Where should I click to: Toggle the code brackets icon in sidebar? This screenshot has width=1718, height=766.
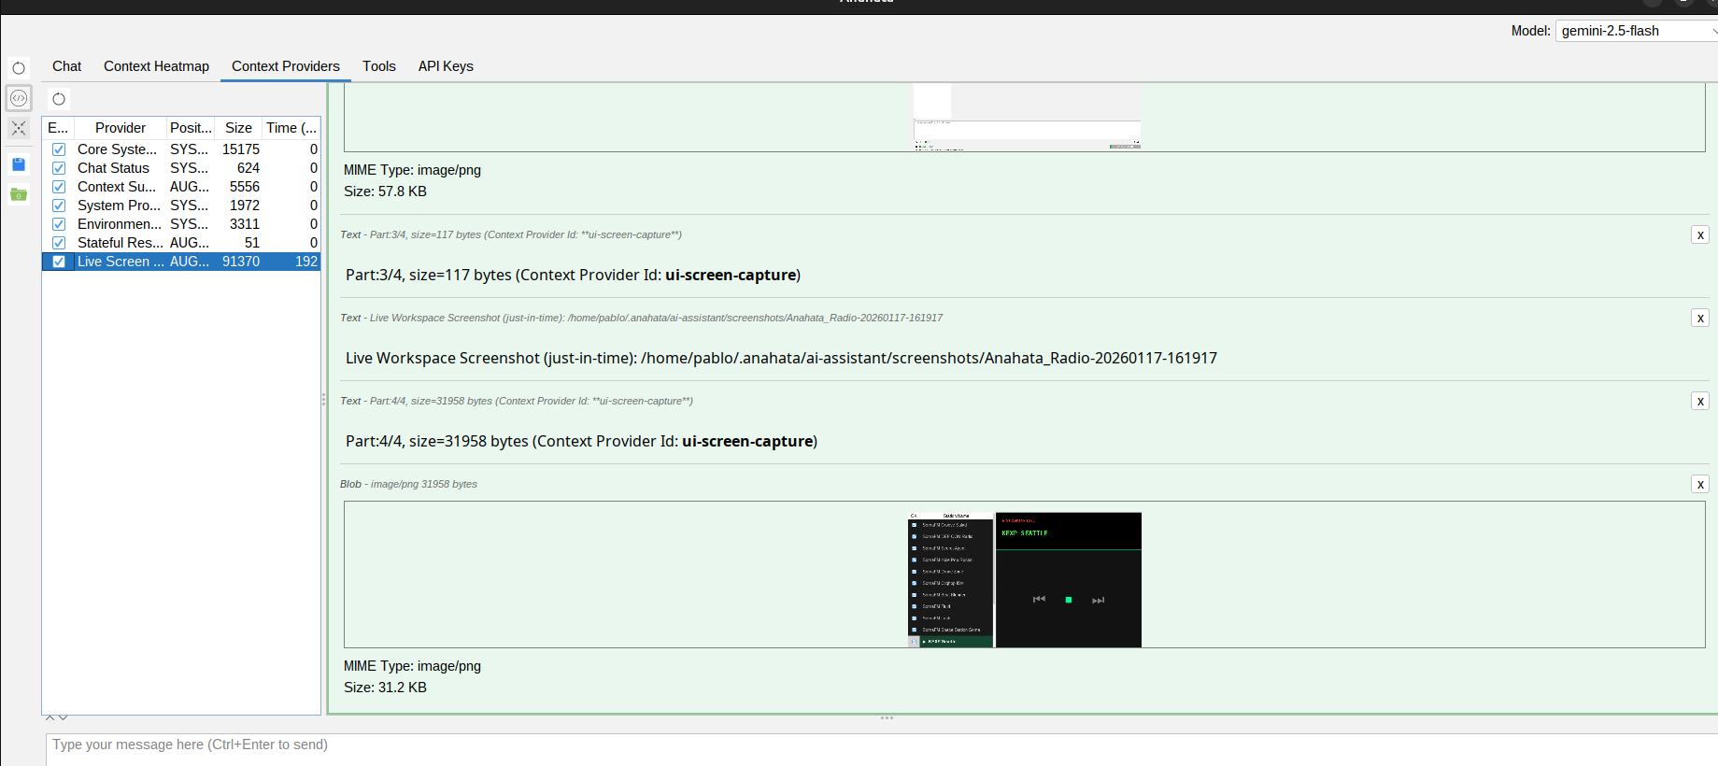tap(19, 98)
